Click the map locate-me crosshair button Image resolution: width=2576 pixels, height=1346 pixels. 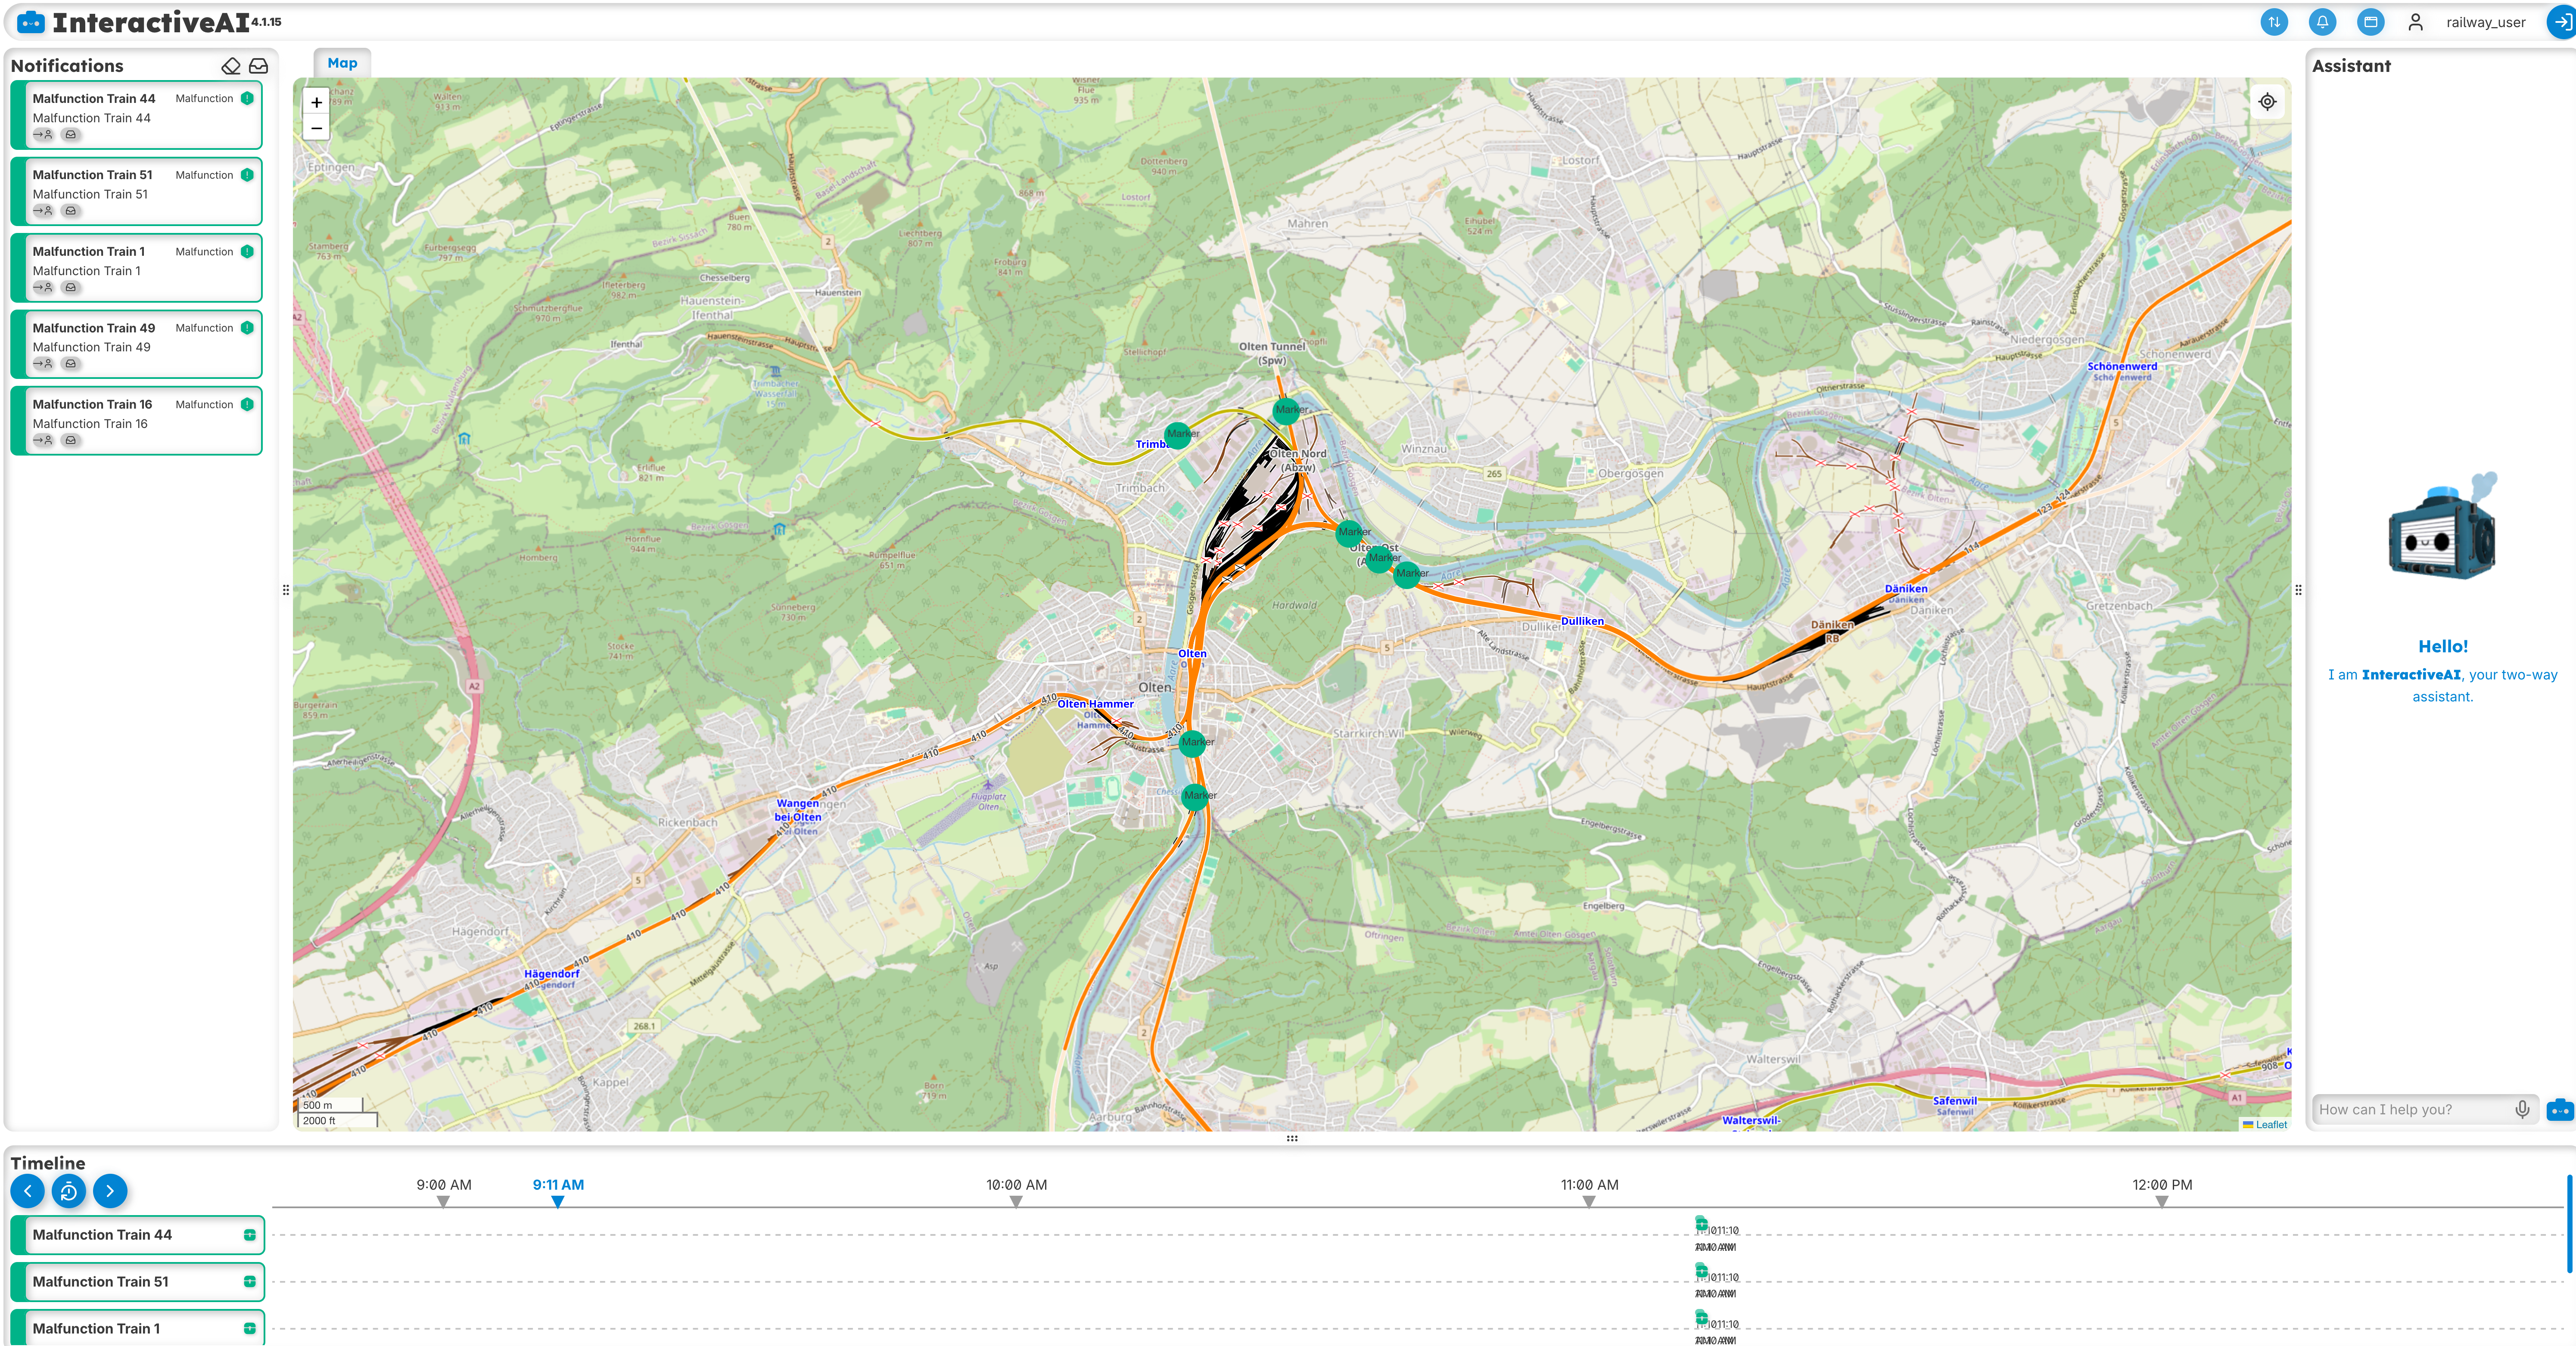click(2267, 102)
